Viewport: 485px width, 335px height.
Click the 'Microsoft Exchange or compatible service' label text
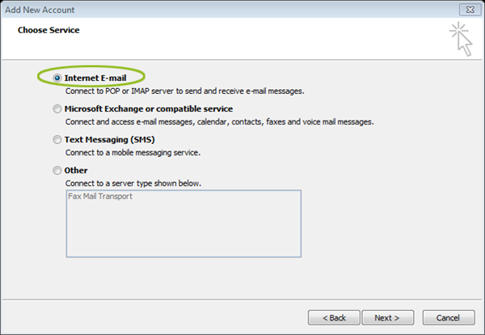pyautogui.click(x=149, y=109)
